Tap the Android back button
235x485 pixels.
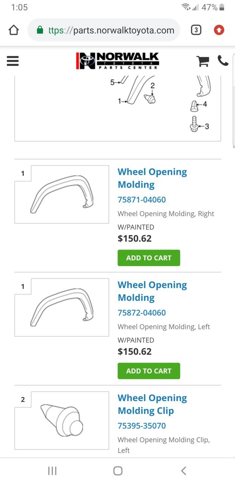(184, 471)
